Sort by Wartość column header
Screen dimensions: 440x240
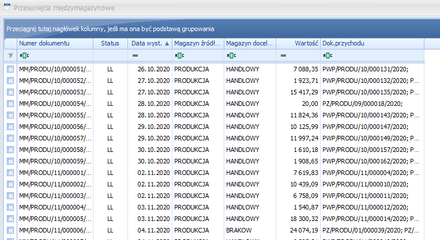coord(298,43)
